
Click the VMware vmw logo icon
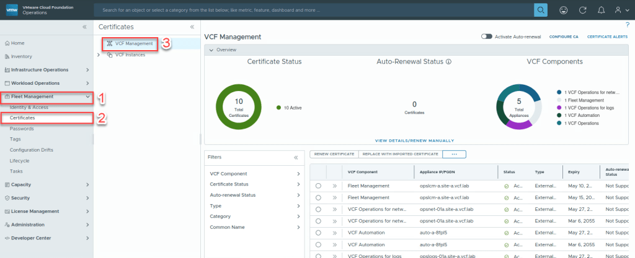click(12, 10)
